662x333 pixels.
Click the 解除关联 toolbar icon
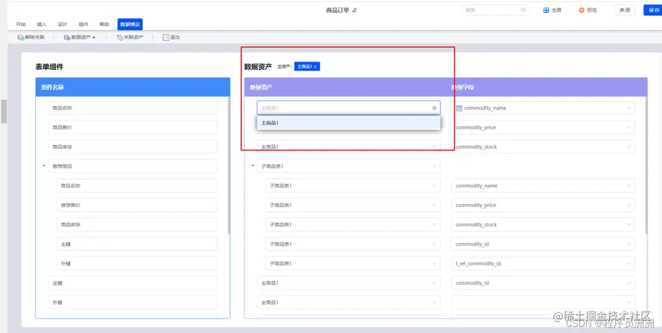coord(20,37)
